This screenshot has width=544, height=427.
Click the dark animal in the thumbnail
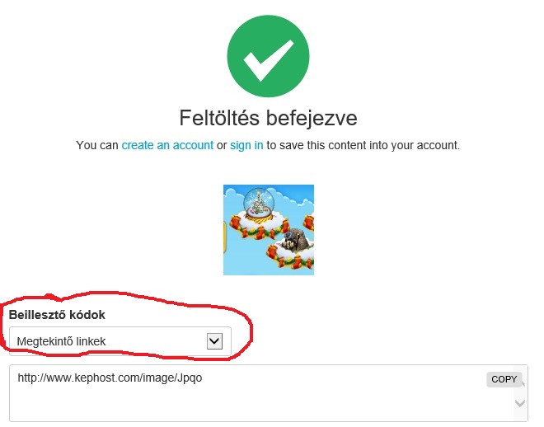tap(292, 244)
